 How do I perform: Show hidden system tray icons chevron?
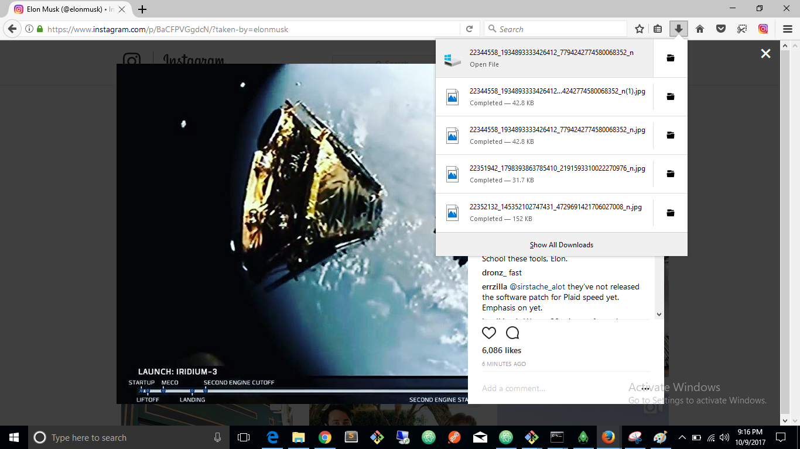pyautogui.click(x=682, y=437)
